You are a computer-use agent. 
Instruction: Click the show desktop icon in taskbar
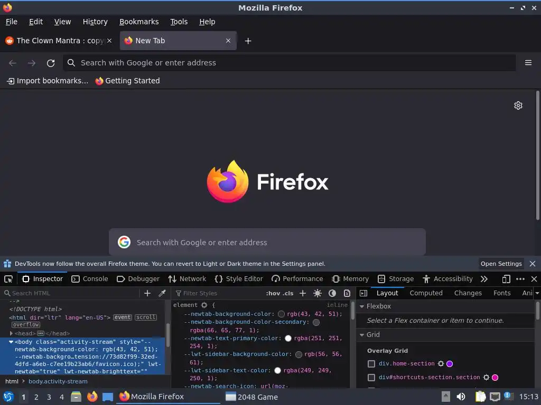(108, 397)
